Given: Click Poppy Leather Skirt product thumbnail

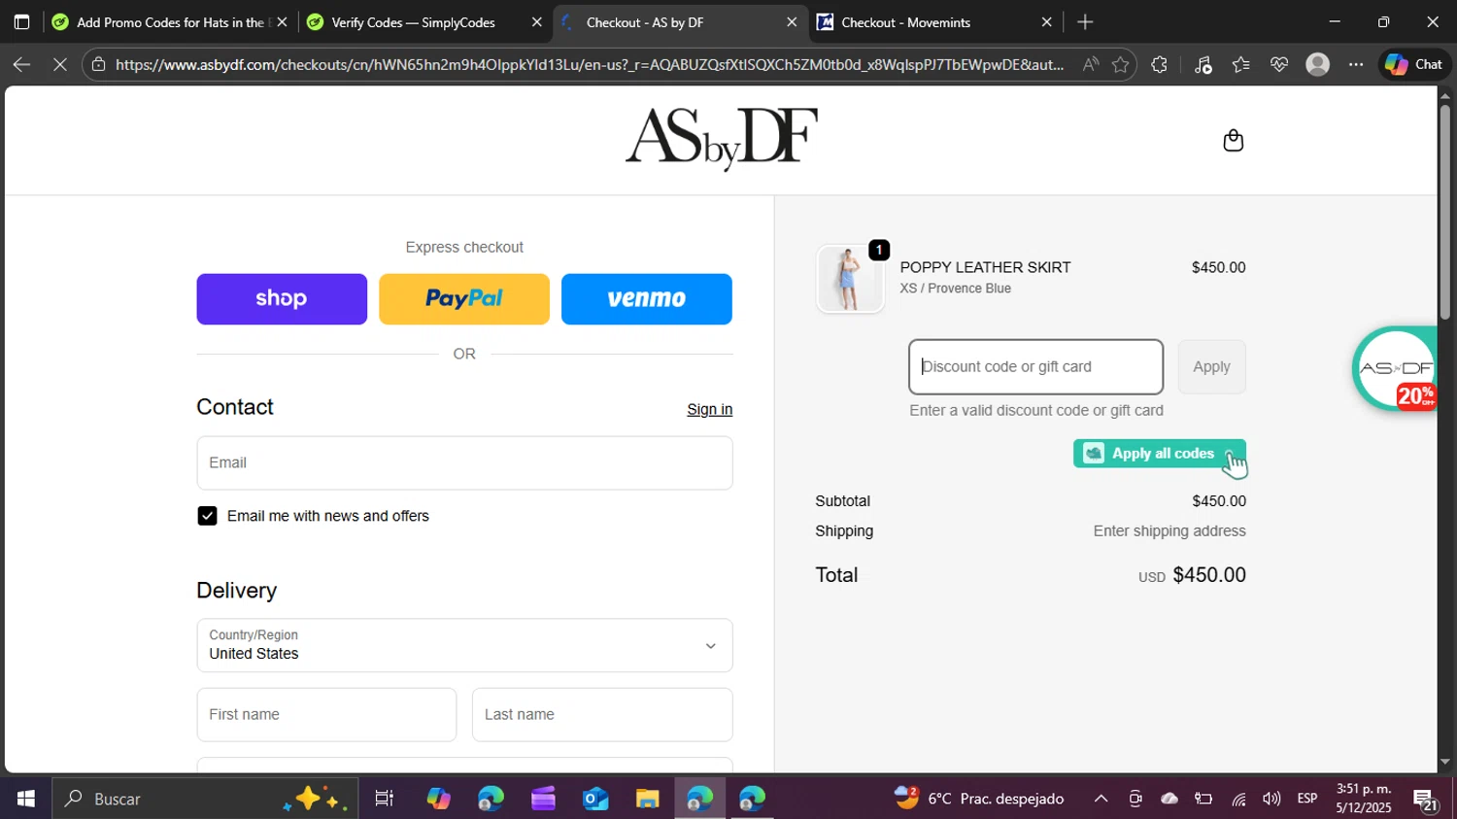Looking at the screenshot, I should [x=850, y=279].
